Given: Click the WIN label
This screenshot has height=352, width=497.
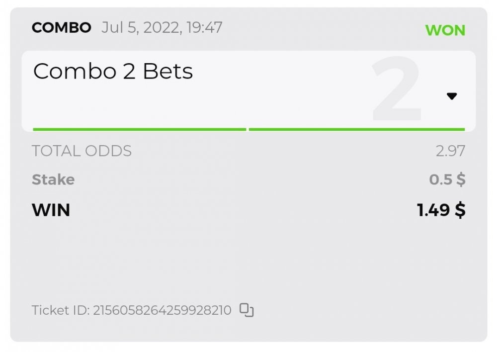Looking at the screenshot, I should pyautogui.click(x=51, y=210).
